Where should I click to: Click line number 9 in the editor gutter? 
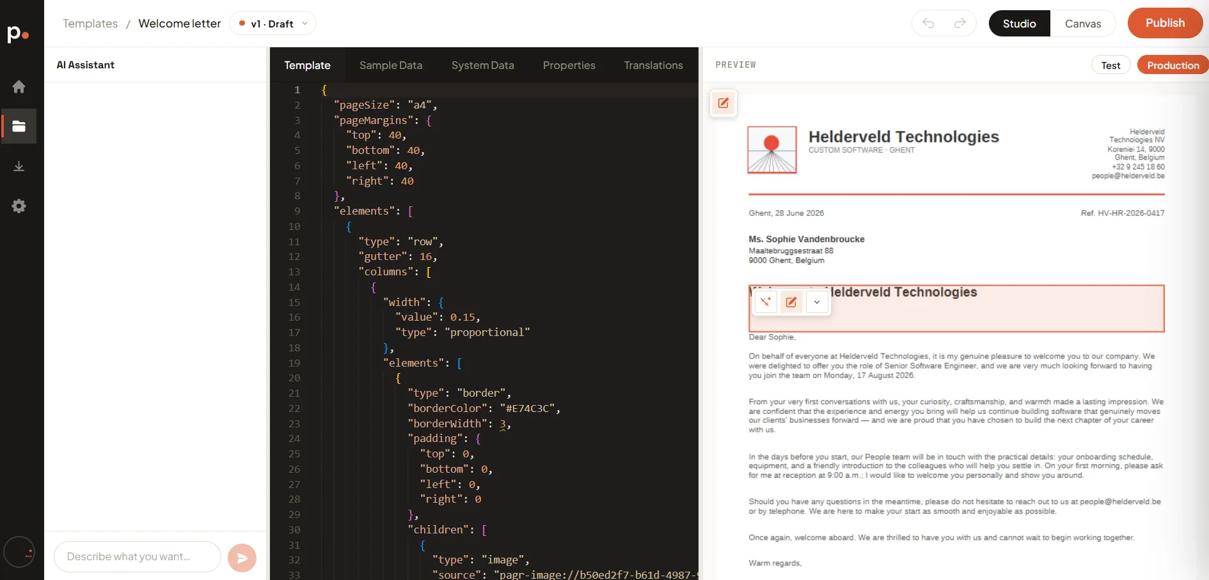click(x=297, y=211)
